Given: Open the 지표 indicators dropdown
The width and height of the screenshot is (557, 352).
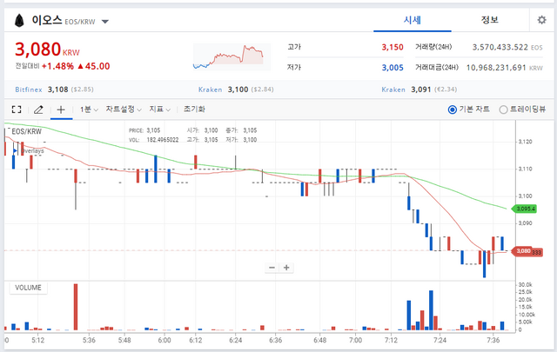Looking at the screenshot, I should pos(159,110).
